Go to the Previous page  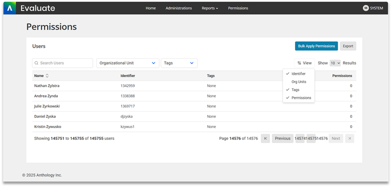point(282,138)
